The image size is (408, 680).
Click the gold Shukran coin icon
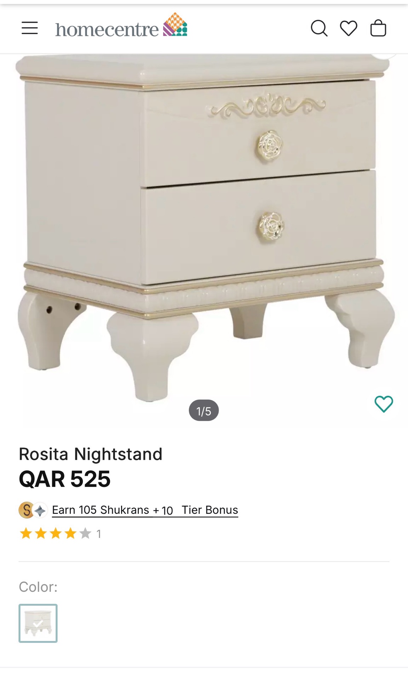point(26,510)
